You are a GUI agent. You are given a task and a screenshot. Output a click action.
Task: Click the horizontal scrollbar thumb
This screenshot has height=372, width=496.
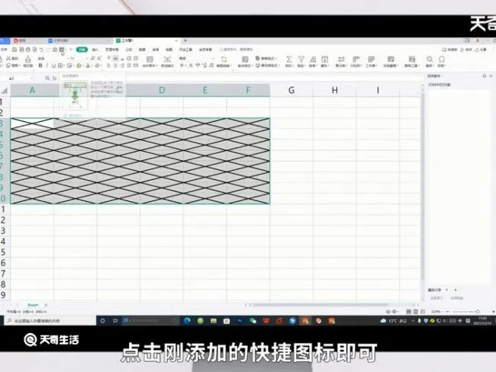pos(320,305)
